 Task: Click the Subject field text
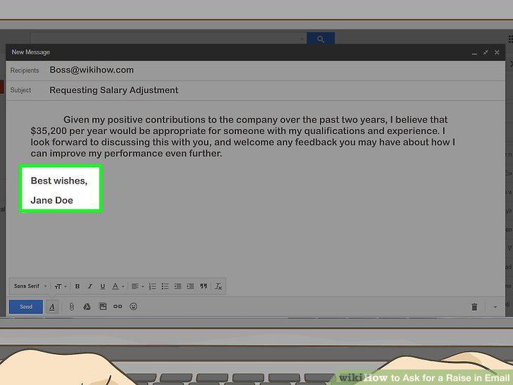(x=114, y=90)
